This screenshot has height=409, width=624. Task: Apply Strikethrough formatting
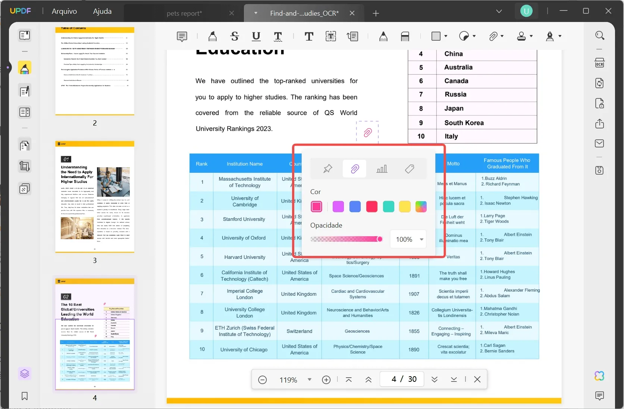tap(234, 36)
